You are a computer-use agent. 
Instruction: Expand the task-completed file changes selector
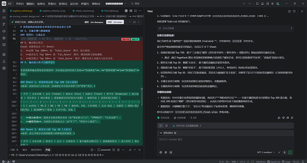pyautogui.click(x=186, y=126)
